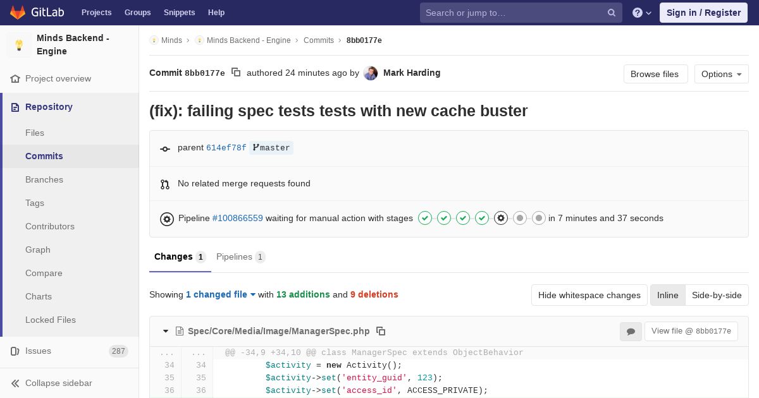This screenshot has height=398, width=759.
Task: Collapse the ManagerSpec.php diff with caret
Action: [166, 331]
